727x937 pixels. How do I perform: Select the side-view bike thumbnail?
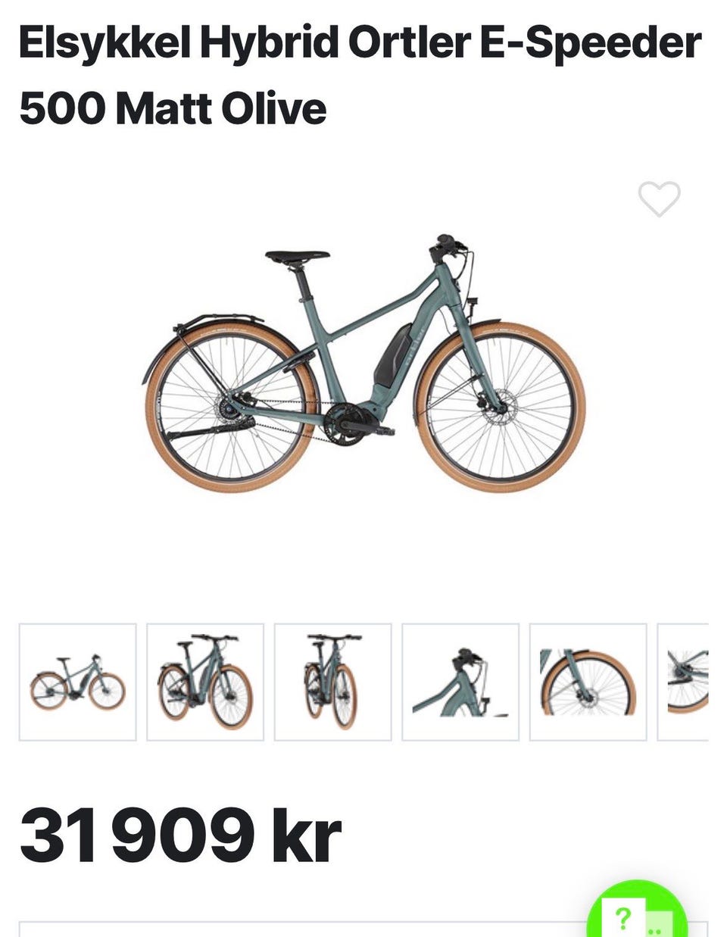77,682
